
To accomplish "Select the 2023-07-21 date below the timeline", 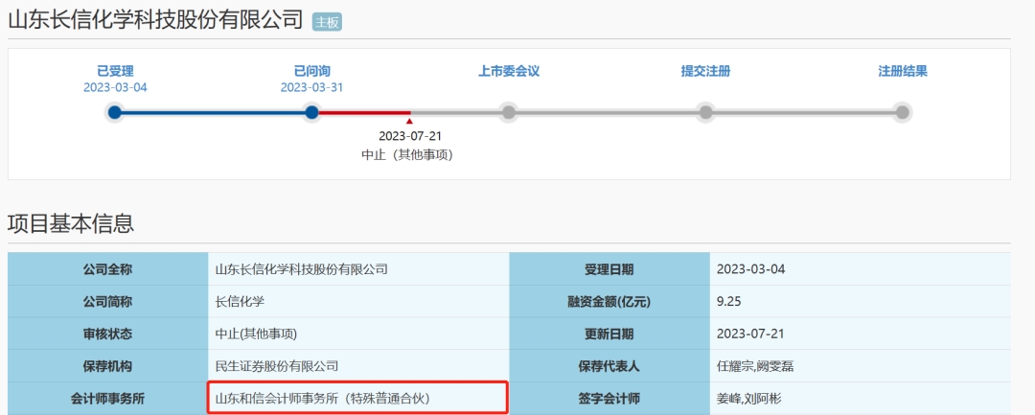I will (409, 136).
